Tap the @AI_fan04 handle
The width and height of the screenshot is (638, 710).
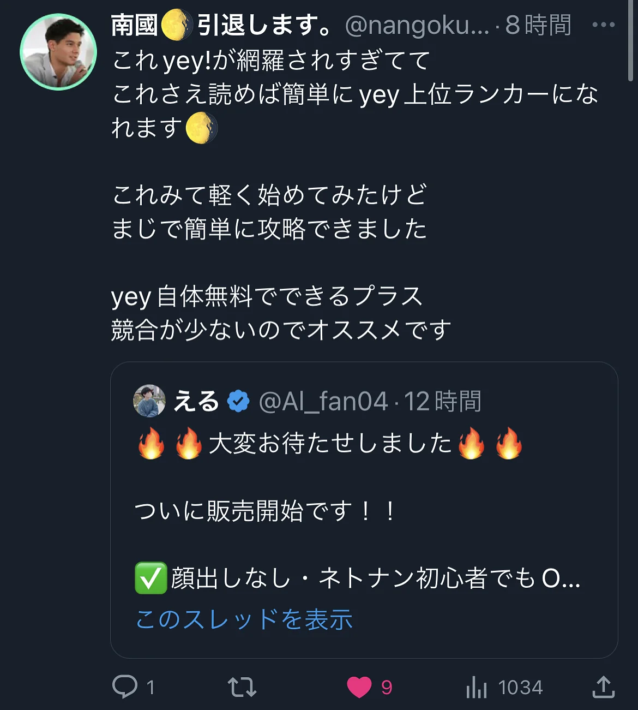point(323,402)
